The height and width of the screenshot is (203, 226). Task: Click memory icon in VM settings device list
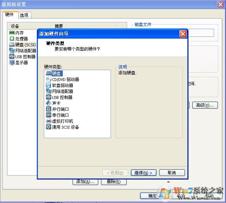pos(12,33)
